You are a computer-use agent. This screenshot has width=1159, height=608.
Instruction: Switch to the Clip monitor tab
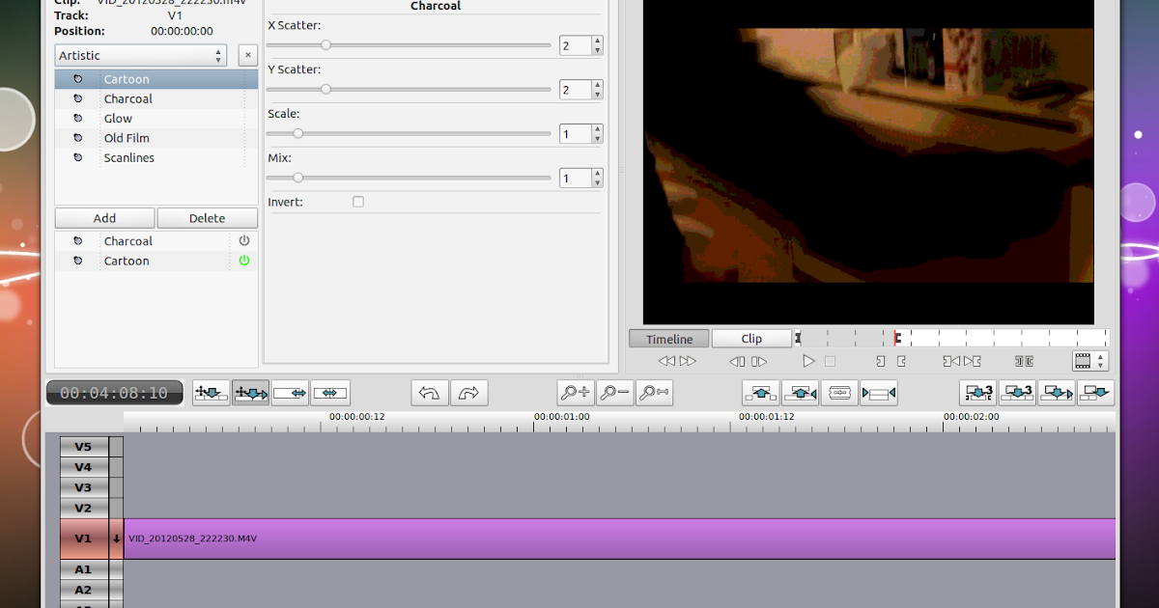pyautogui.click(x=751, y=338)
